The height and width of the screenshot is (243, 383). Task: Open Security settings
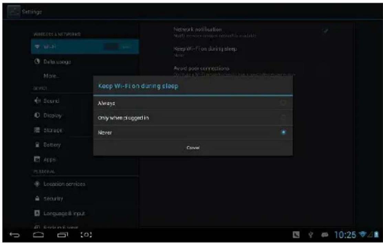click(85, 199)
